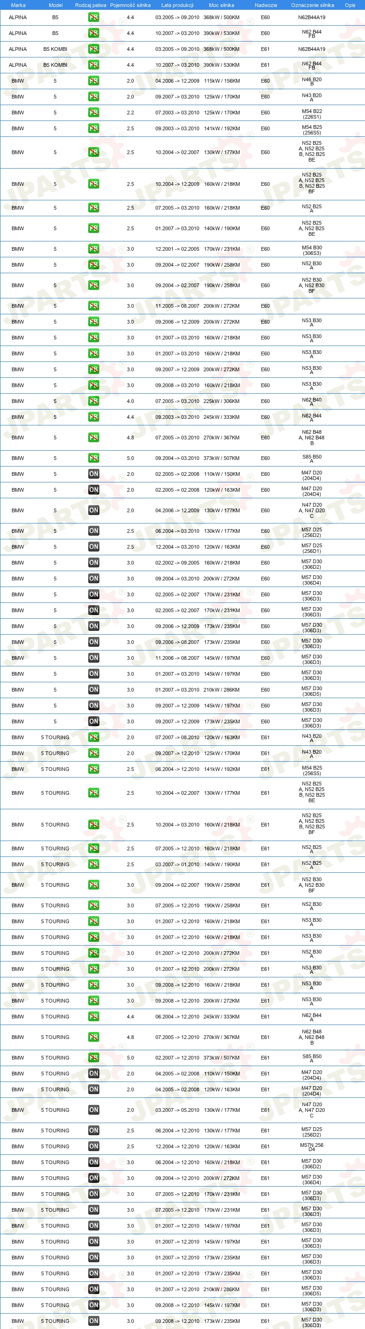Click petrol icon in BMW 5 E60 5.0 373kW row
Viewport: 365px width, 1329px height.
pos(93,458)
